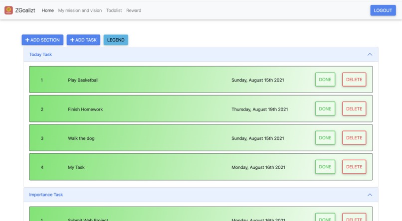Viewport: 402px width, 221px height.
Task: Delete the Play Basketball task
Action: (x=354, y=80)
